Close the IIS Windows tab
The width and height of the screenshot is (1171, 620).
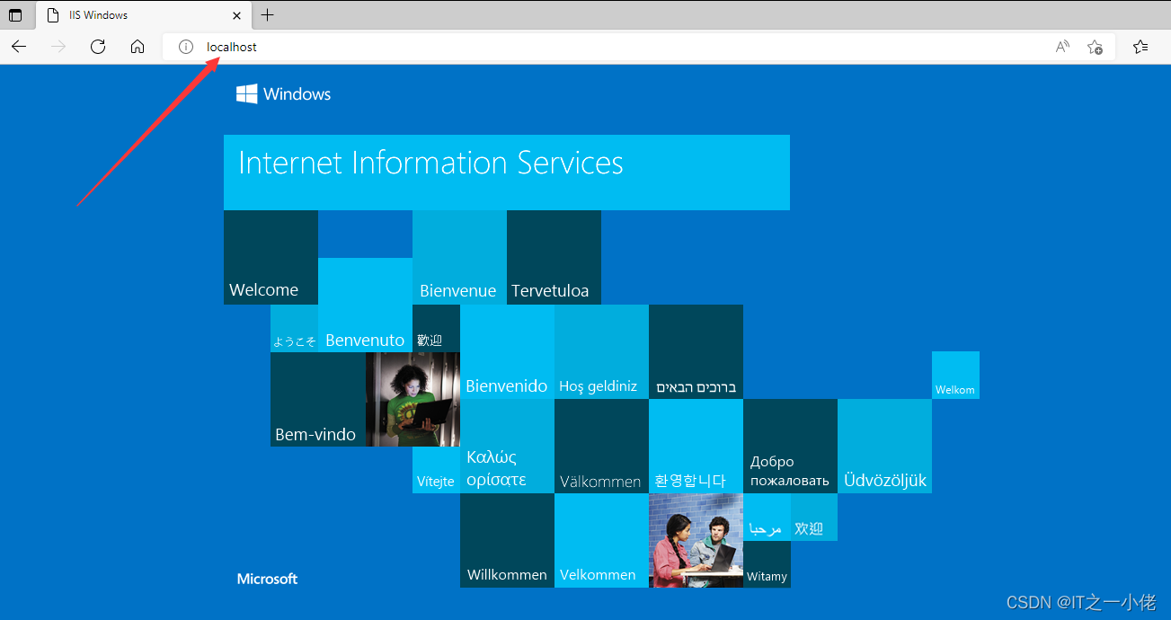coord(237,15)
